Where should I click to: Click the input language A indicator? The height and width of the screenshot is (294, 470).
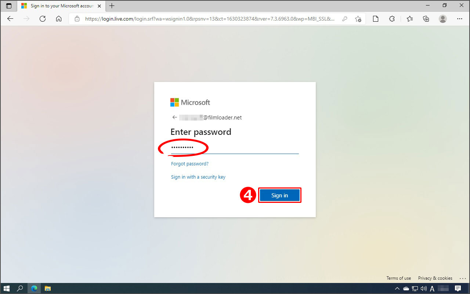[432, 288]
